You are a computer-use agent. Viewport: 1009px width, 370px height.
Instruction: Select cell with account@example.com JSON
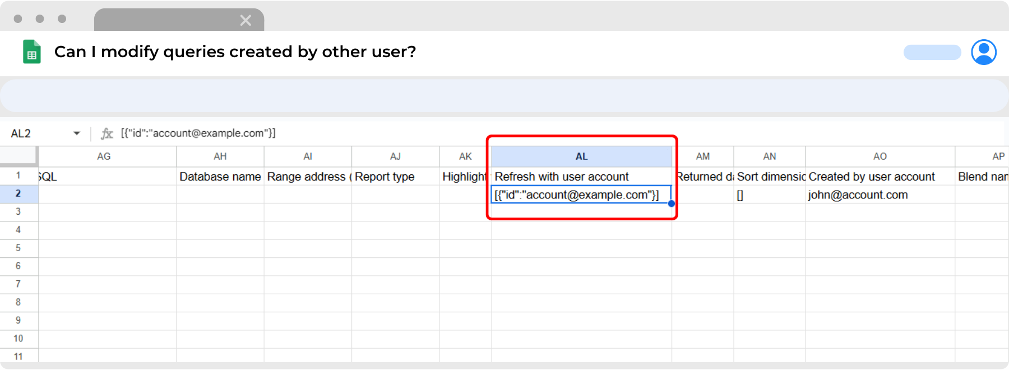tap(581, 195)
